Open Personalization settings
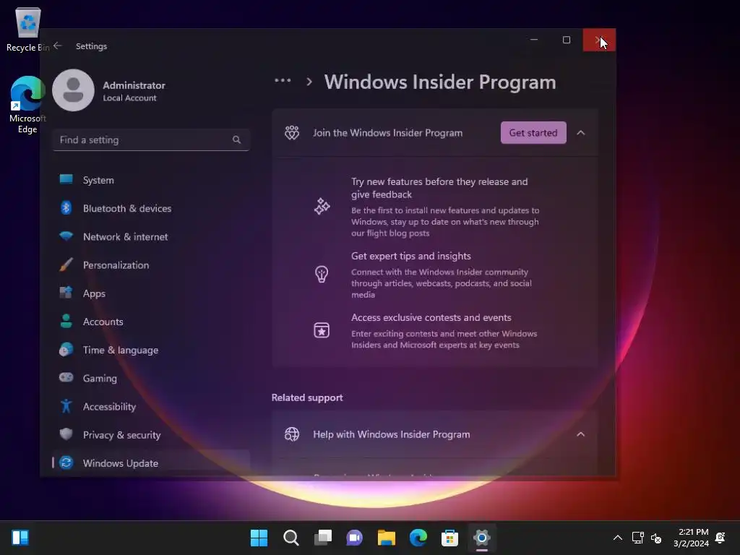The height and width of the screenshot is (555, 740). coord(151,264)
